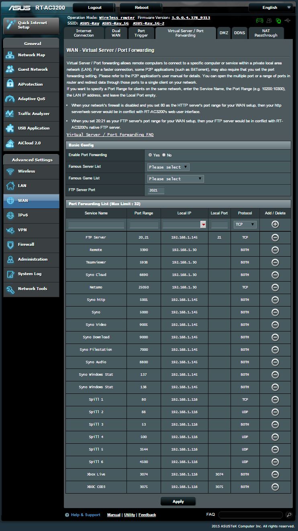Remove the XBOC COD3 entry
This screenshot has height=531, width=298.
[x=275, y=487]
